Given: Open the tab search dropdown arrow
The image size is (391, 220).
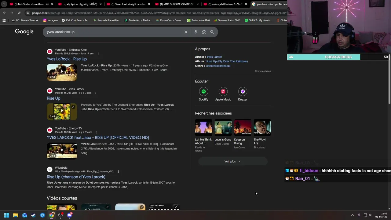Looking at the screenshot, I should pos(4,4).
